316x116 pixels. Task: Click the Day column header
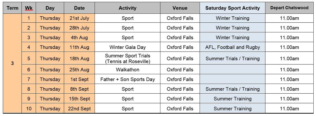tap(50, 8)
